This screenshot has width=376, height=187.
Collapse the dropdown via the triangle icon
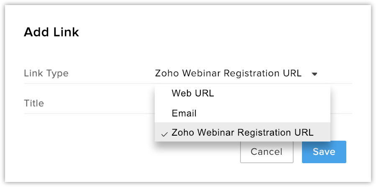pos(315,74)
